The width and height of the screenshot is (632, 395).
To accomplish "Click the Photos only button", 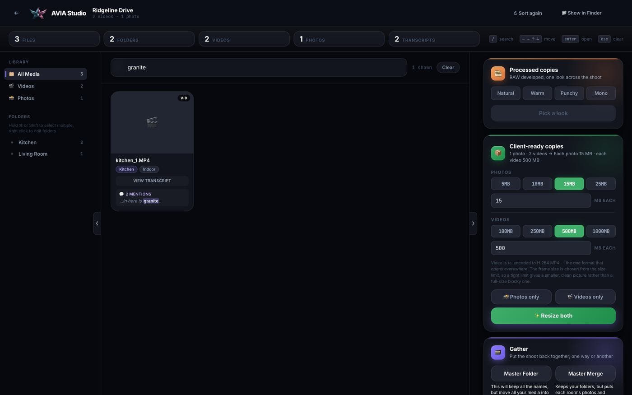I will click(521, 297).
